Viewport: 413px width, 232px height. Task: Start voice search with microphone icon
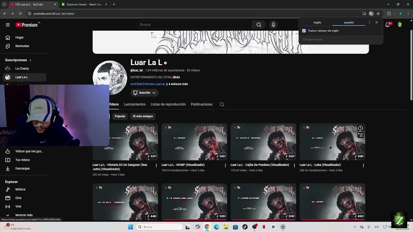point(273,25)
